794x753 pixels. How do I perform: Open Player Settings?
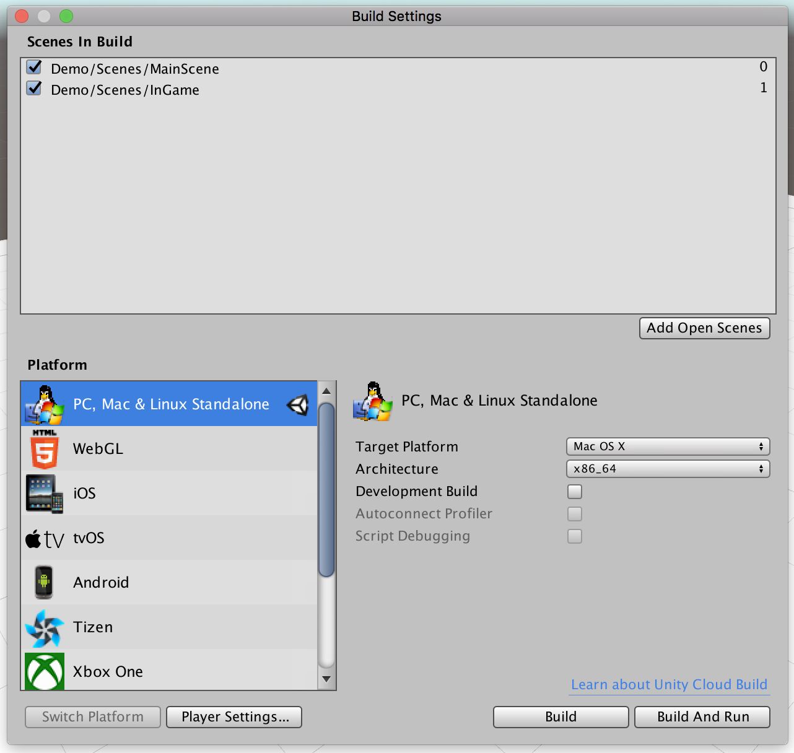click(x=234, y=717)
